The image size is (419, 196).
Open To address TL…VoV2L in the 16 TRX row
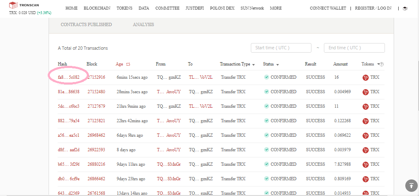(x=201, y=77)
